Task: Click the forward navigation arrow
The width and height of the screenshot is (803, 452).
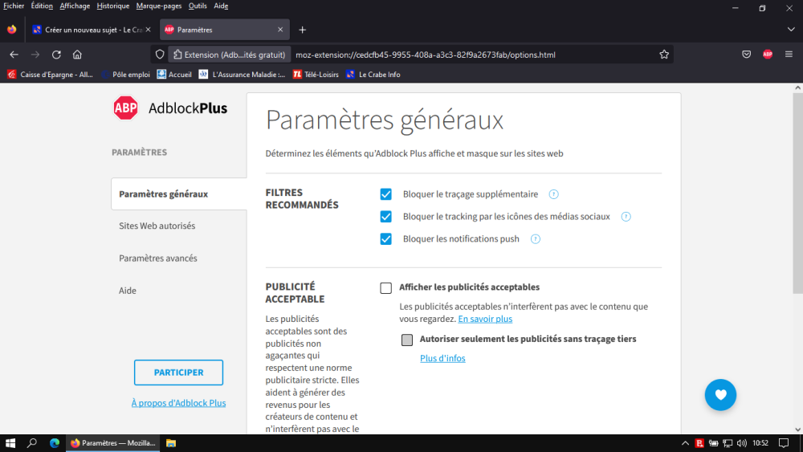Action: coord(35,55)
